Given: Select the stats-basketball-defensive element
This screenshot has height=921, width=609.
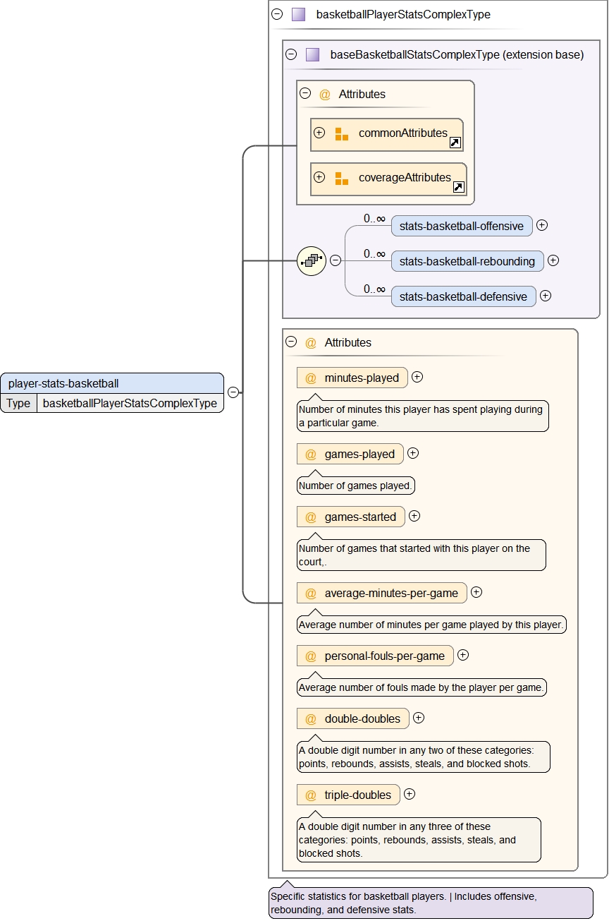Looking at the screenshot, I should point(463,296).
